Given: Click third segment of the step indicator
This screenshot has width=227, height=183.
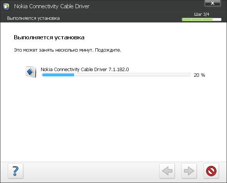Looking at the screenshot, I should [x=207, y=19].
